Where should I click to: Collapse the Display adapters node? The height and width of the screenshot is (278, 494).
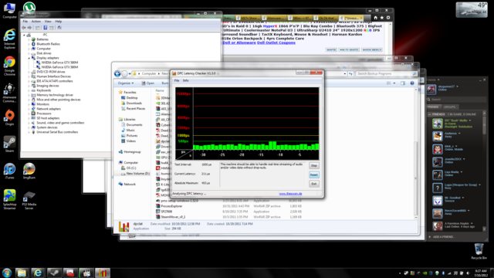pyautogui.click(x=29, y=58)
